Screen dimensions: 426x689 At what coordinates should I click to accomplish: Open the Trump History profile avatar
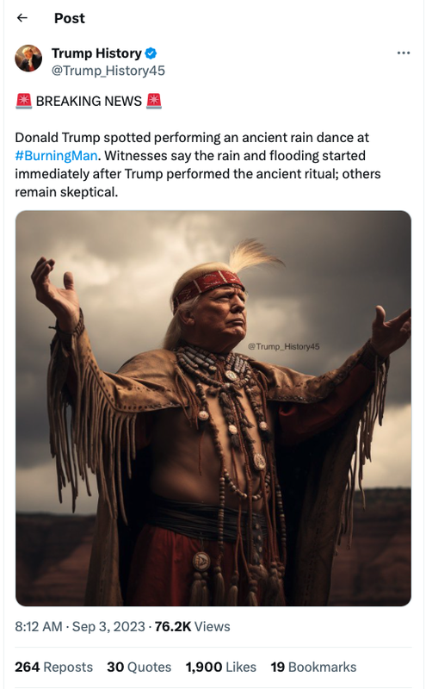pos(28,58)
